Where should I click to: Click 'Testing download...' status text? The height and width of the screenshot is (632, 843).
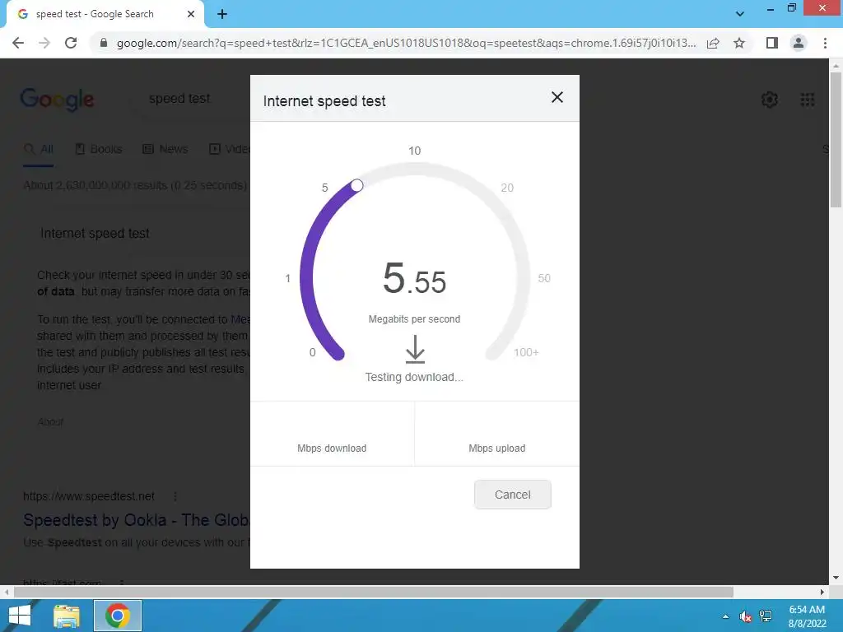pyautogui.click(x=414, y=377)
